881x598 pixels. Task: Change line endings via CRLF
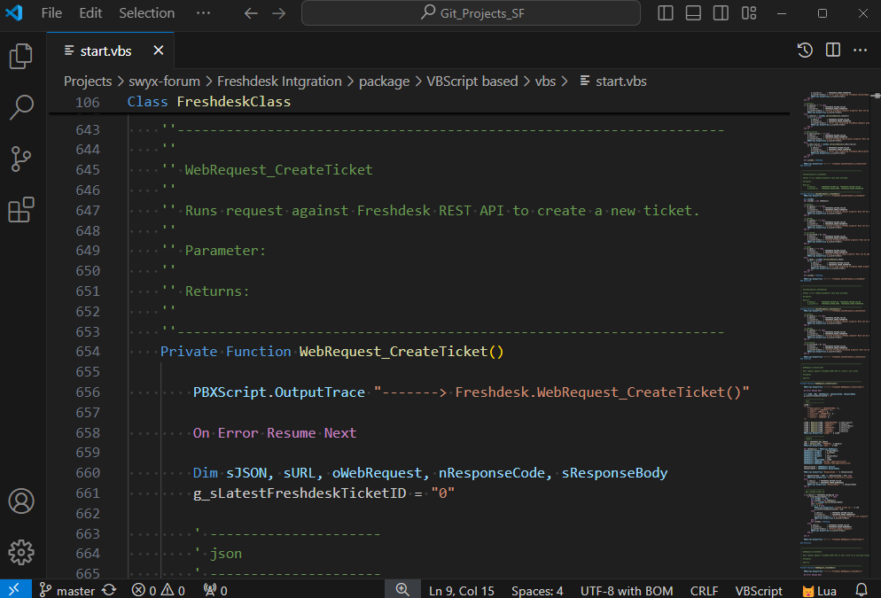click(704, 591)
